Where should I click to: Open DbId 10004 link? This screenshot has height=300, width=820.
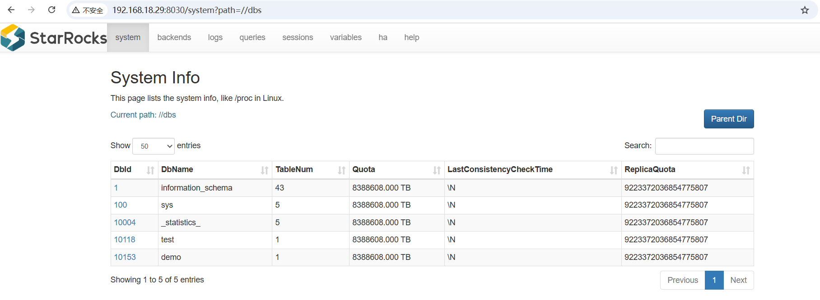coord(125,223)
